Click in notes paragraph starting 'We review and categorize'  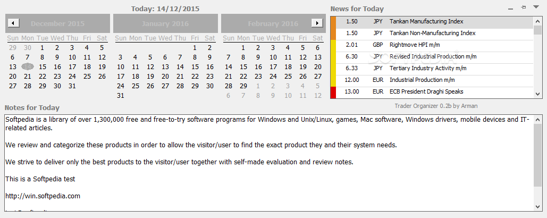pyautogui.click(x=201, y=145)
